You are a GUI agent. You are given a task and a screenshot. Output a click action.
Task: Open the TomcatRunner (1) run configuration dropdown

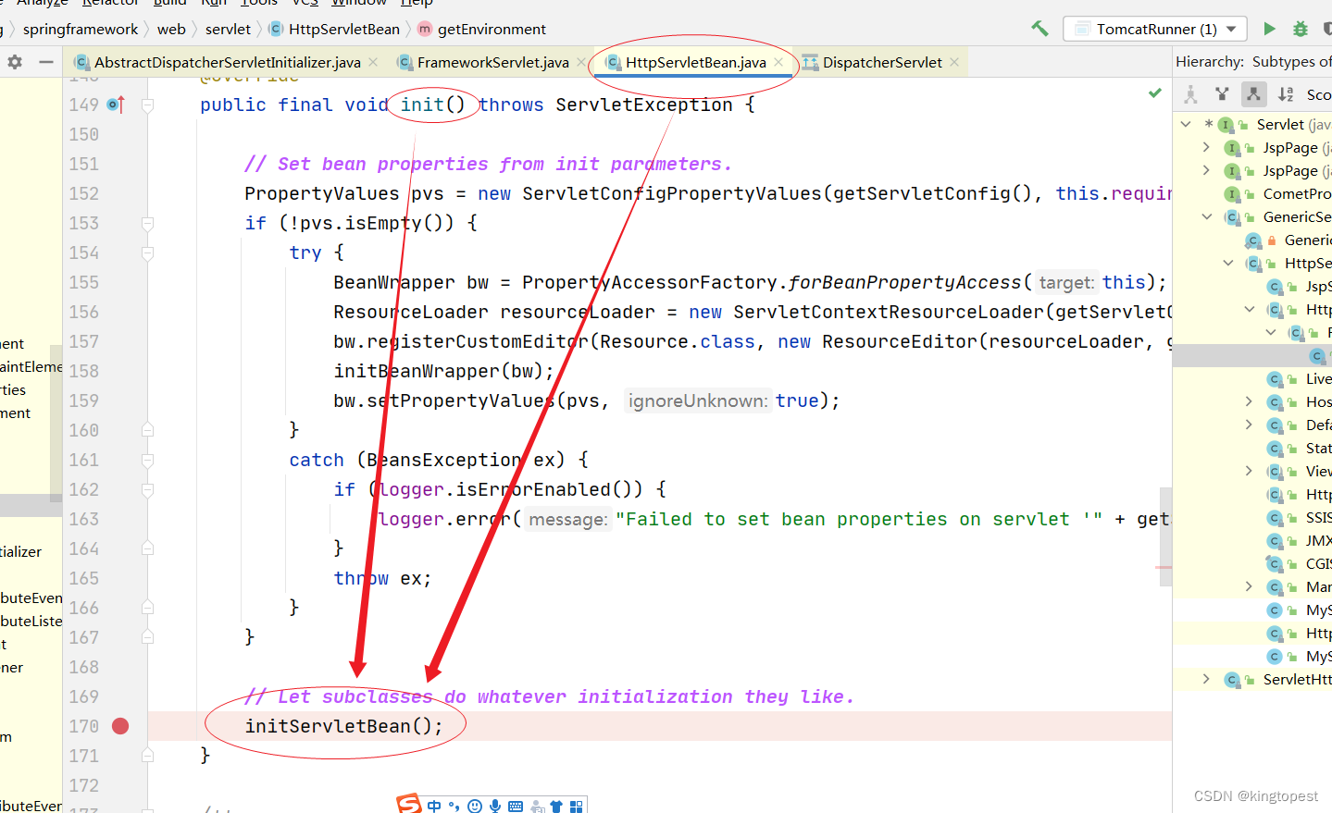click(x=1155, y=29)
